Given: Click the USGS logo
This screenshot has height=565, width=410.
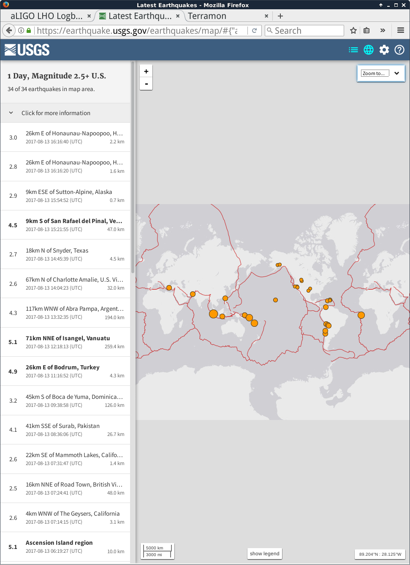Looking at the screenshot, I should 27,50.
